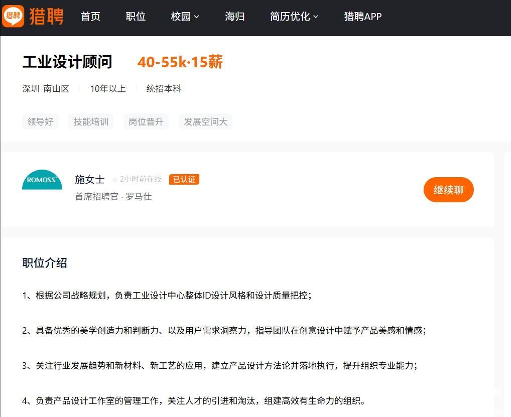Expand the 简历优化 dropdown menu
Image resolution: width=511 pixels, height=417 pixels.
(294, 17)
